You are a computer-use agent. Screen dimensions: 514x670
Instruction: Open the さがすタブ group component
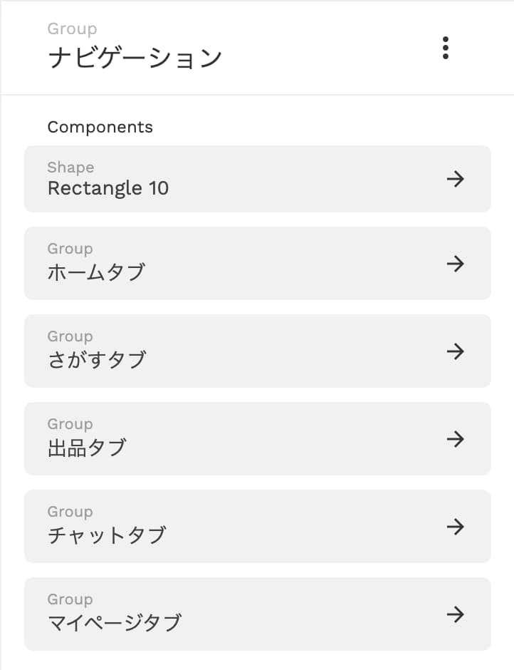[258, 351]
